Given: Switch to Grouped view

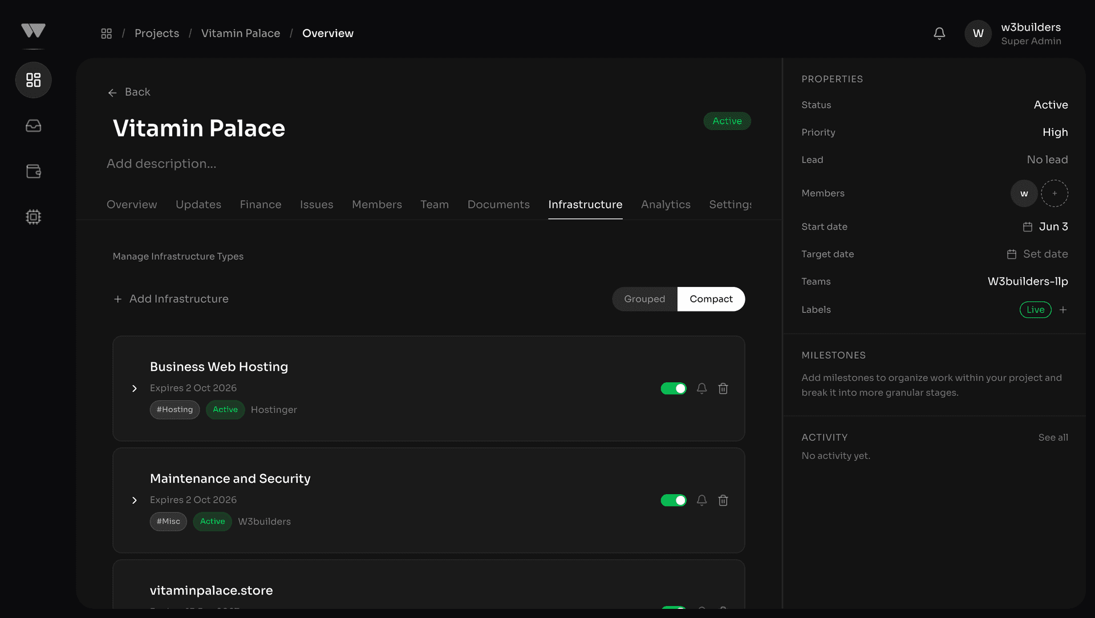Looking at the screenshot, I should tap(644, 299).
